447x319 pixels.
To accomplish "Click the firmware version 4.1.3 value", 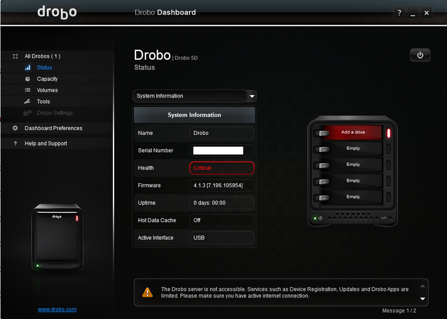I will click(x=222, y=185).
